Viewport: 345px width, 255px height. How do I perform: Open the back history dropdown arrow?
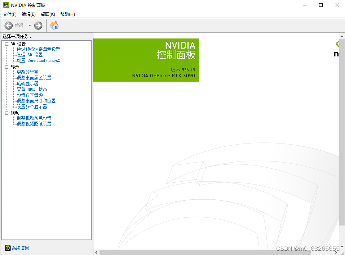click(x=30, y=26)
